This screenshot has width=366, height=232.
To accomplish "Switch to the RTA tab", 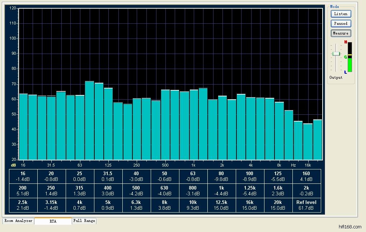I will (x=53, y=221).
